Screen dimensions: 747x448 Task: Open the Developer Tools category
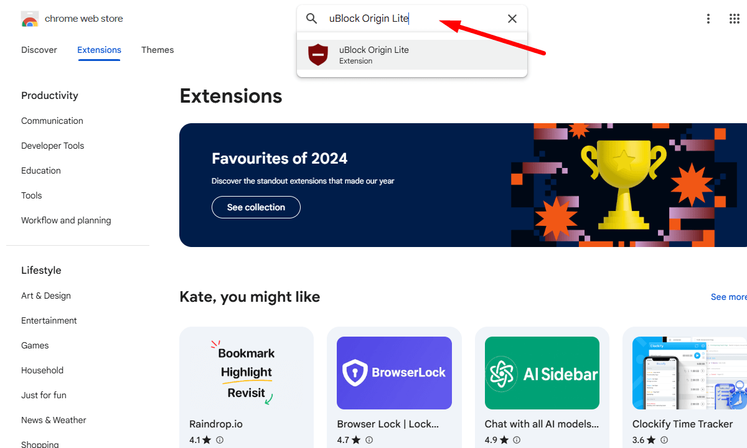[52, 145]
